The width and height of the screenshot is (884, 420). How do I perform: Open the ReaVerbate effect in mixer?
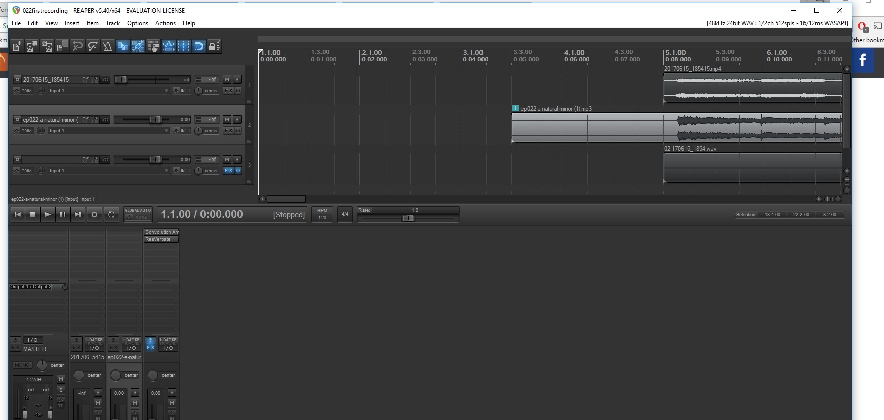[x=161, y=239]
